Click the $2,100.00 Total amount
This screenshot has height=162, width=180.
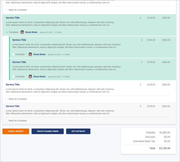165,148
